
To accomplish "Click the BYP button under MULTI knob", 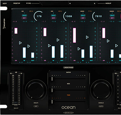I will 36,106.
